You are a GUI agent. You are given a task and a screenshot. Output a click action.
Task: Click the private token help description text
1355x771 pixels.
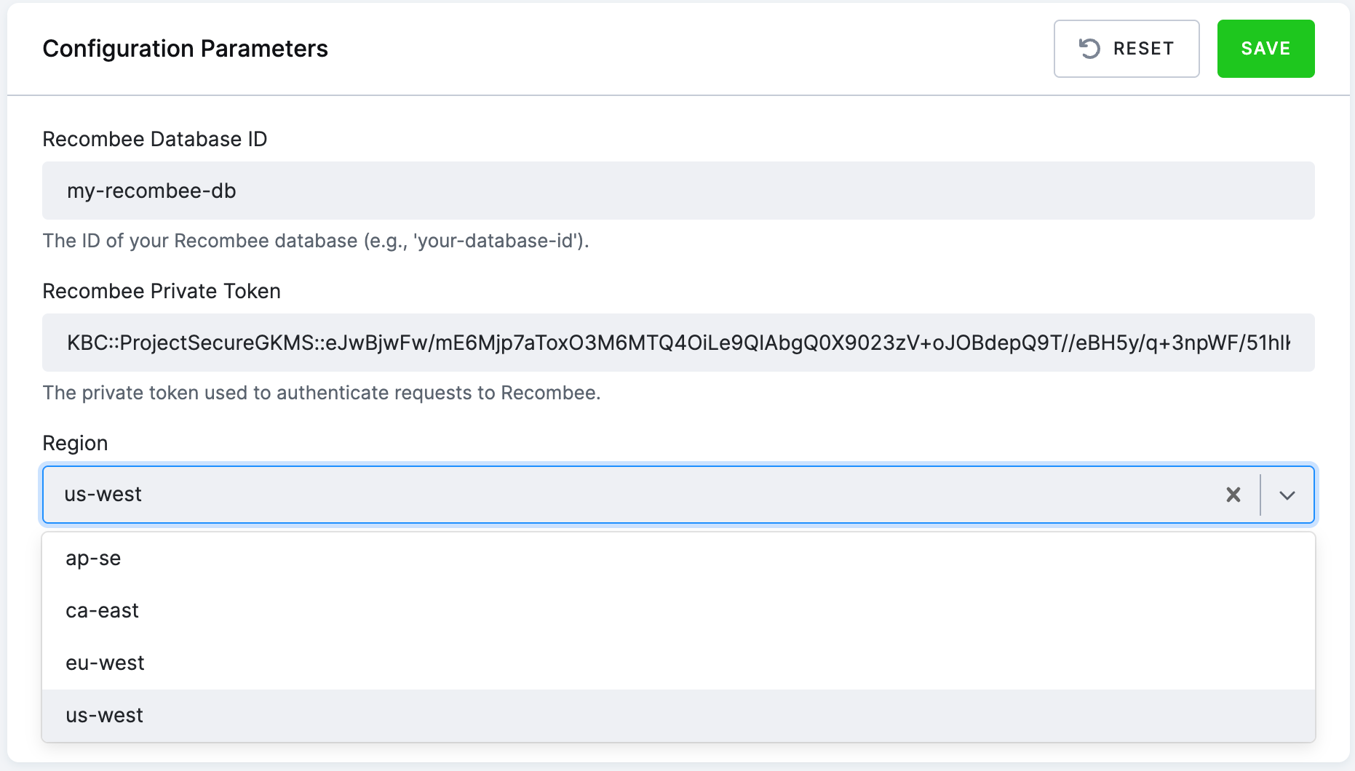[322, 393]
